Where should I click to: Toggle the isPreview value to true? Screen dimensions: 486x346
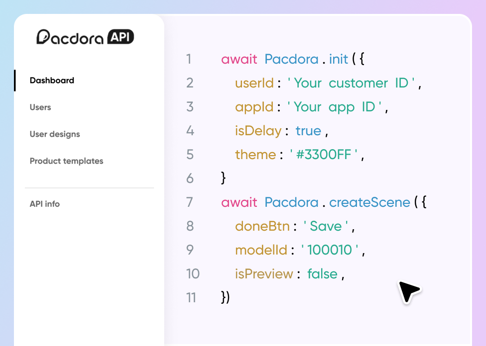[323, 274]
